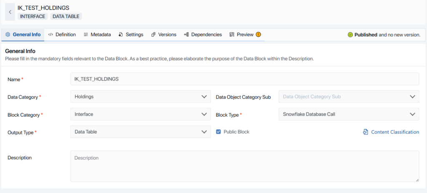This screenshot has height=193, width=427.
Task: Click inside the Description text area
Action: (244, 166)
